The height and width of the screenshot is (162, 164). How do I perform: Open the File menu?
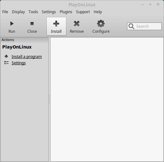click(x=5, y=12)
